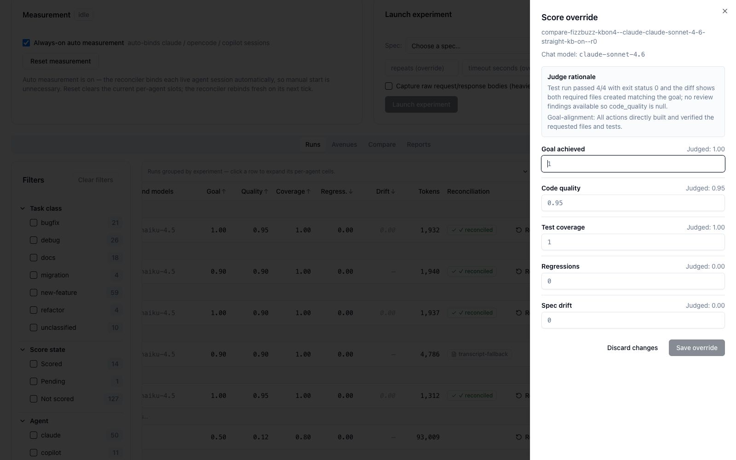
Task: Click transcript-fallback badge in 4,786 tokens row
Action: pyautogui.click(x=479, y=354)
